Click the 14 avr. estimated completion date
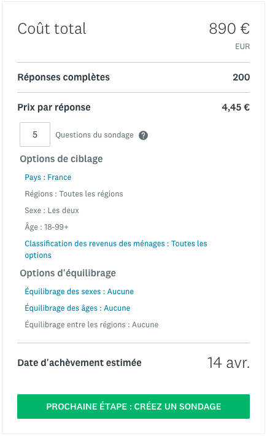 (x=229, y=363)
